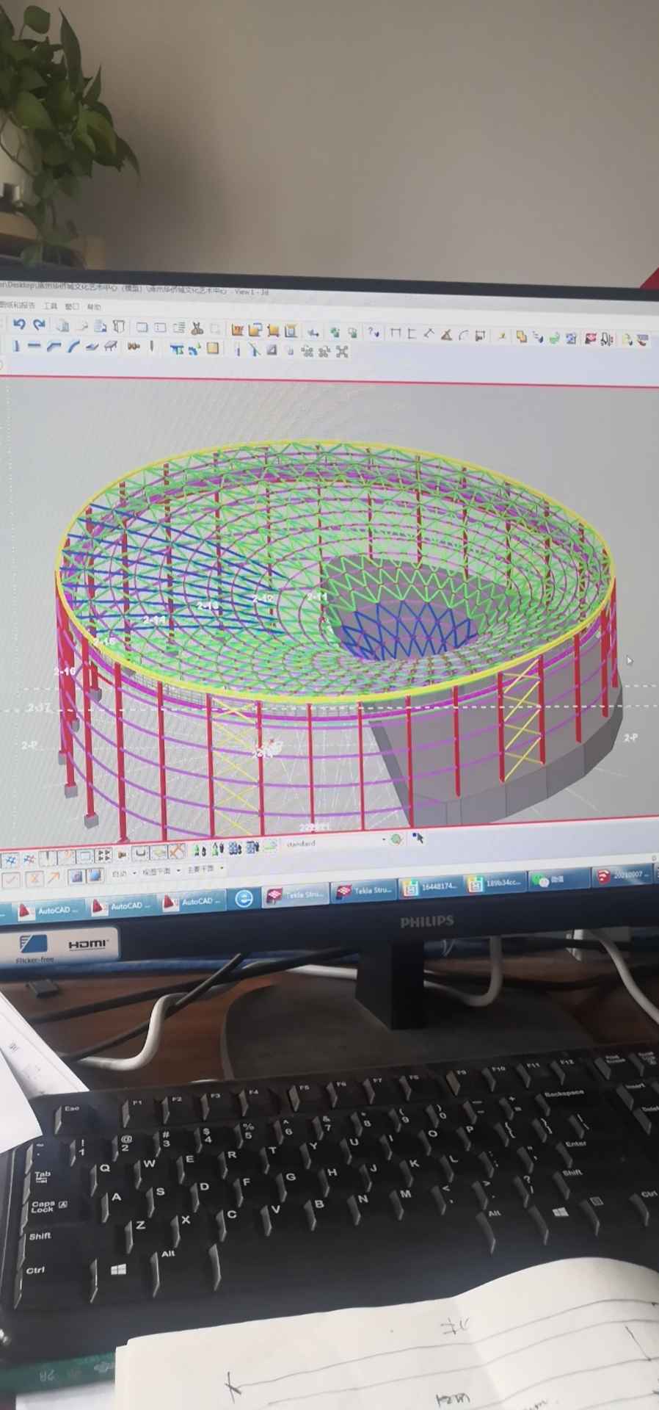Open the 帮助 menu
Viewport: 659px width, 1410px height.
click(x=94, y=306)
